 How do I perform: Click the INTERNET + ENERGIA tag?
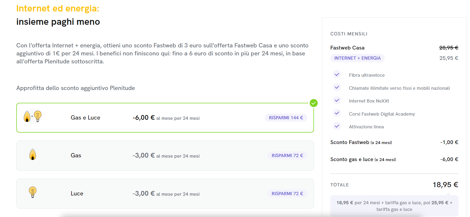357,58
